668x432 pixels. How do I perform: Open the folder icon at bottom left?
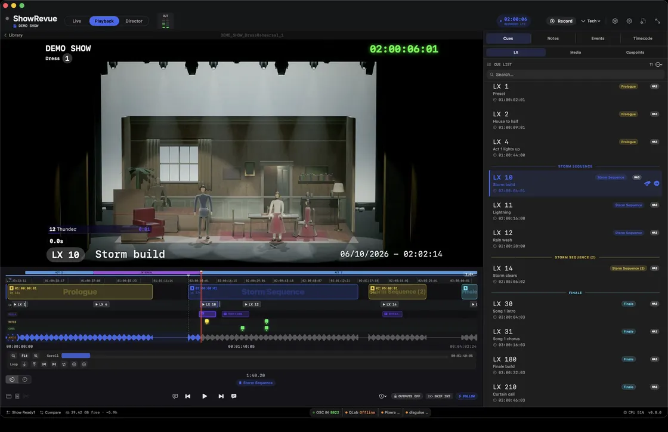(8, 396)
